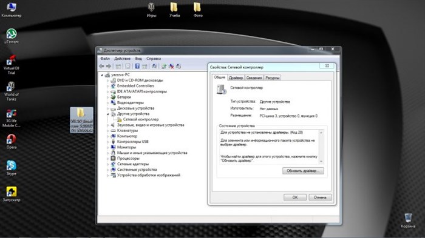The image size is (425, 238).
Task: Click the 'Код 28' status message text
Action: click(262, 133)
